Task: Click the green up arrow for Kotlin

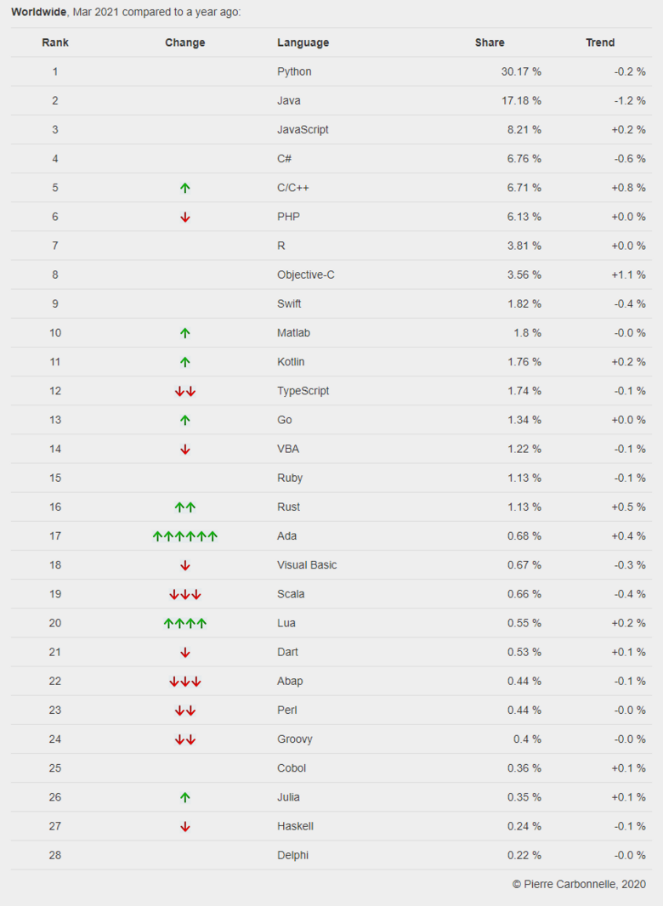Action: pos(185,362)
